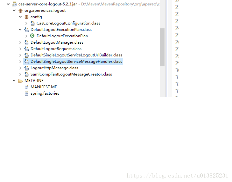Click the org.apereo.cas.logout package icon
Screen dimensions: 232x182
point(20,11)
